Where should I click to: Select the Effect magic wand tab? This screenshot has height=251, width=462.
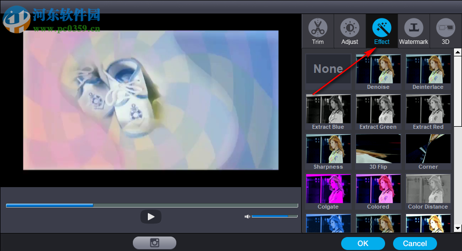(x=382, y=31)
